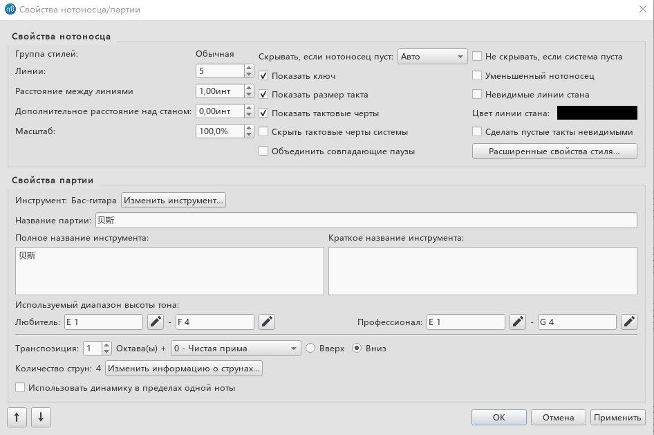654x435 pixels.
Task: Increase the Линии stepper value
Action: pyautogui.click(x=248, y=68)
